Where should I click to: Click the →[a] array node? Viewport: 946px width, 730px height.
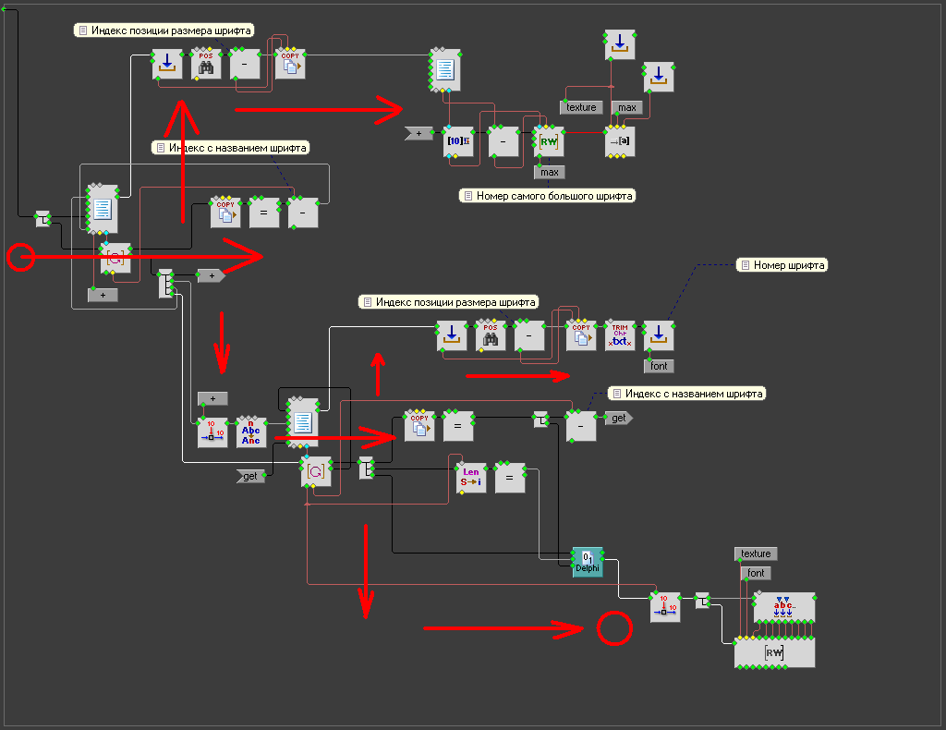620,141
